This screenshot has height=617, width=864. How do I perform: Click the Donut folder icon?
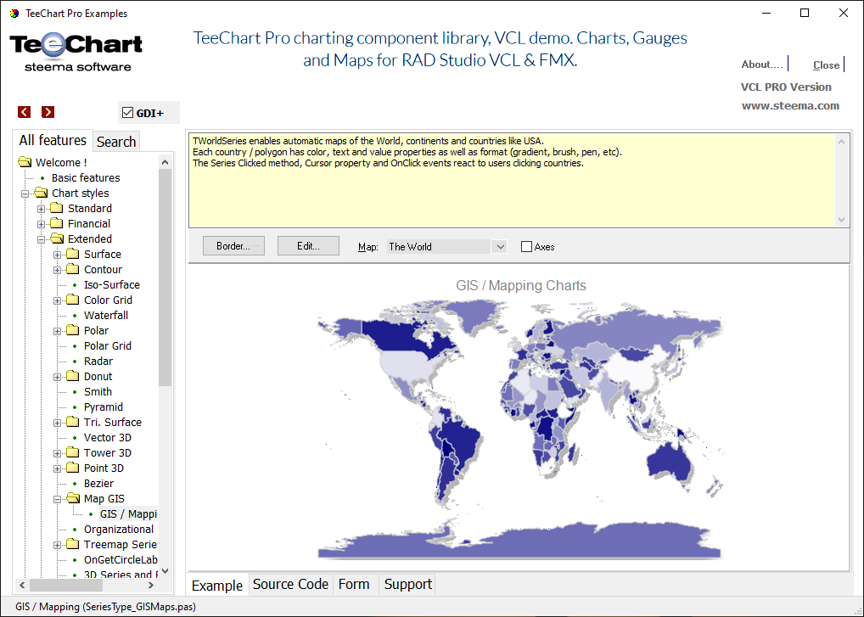73,376
